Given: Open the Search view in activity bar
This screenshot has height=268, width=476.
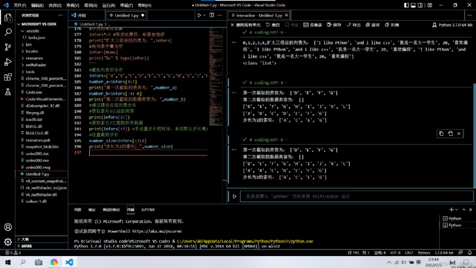Looking at the screenshot, I should (x=8, y=32).
